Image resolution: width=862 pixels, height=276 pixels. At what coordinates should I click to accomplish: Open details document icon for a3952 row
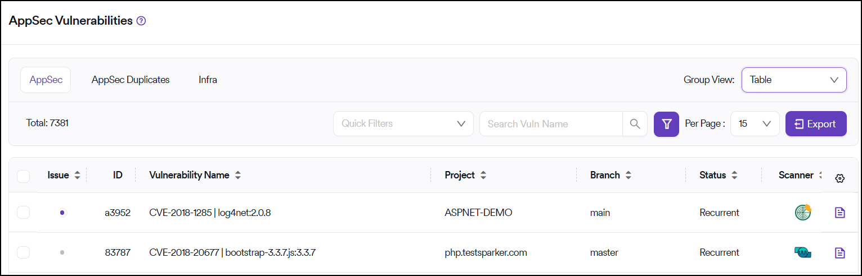[839, 213]
